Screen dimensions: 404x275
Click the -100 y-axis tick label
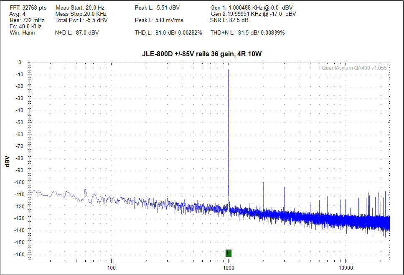click(x=19, y=182)
